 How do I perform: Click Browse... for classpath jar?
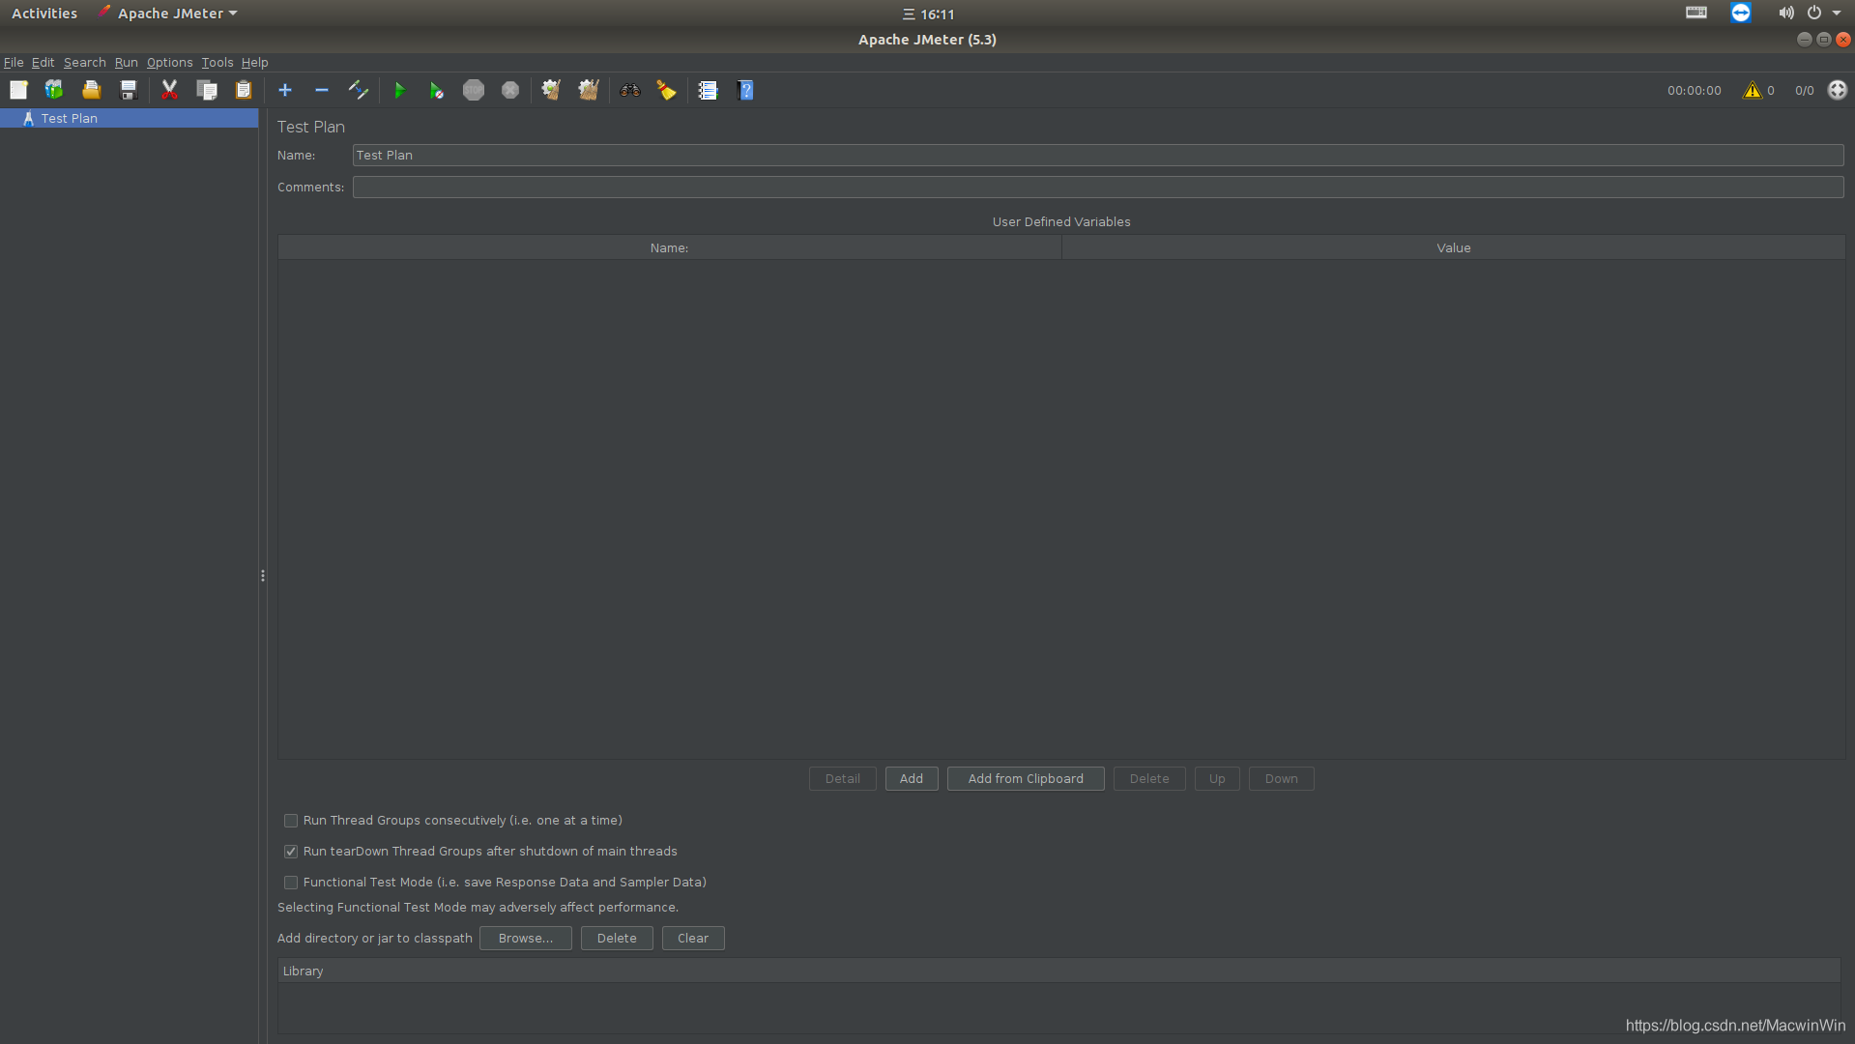click(x=525, y=939)
